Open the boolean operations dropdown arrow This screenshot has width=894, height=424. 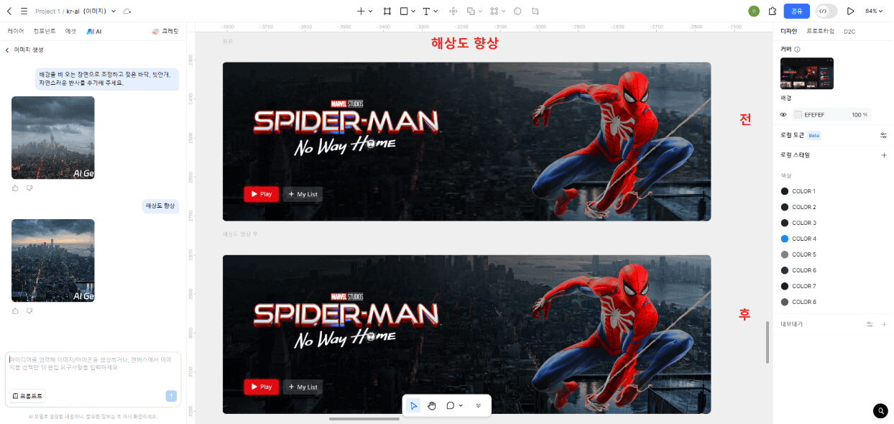[480, 11]
